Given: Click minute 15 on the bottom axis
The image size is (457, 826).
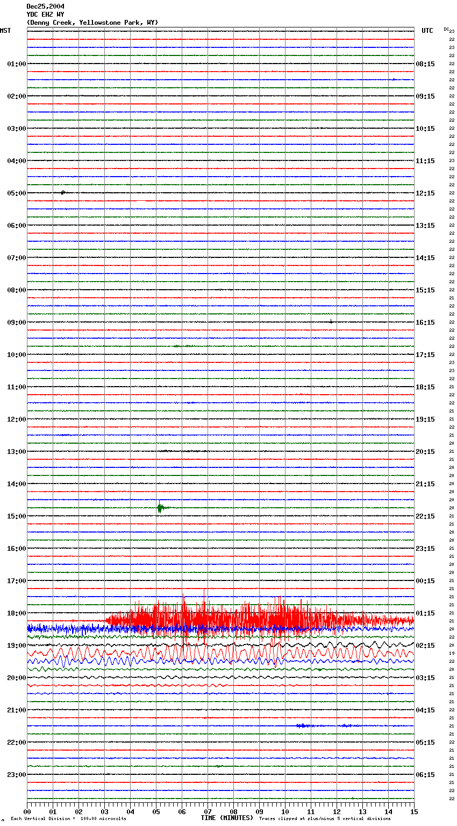Looking at the screenshot, I should 414,811.
